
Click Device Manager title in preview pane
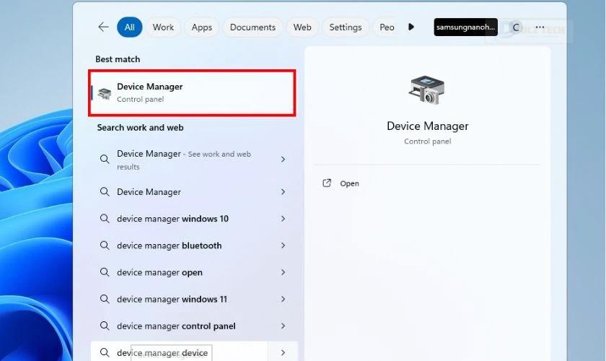coord(427,126)
